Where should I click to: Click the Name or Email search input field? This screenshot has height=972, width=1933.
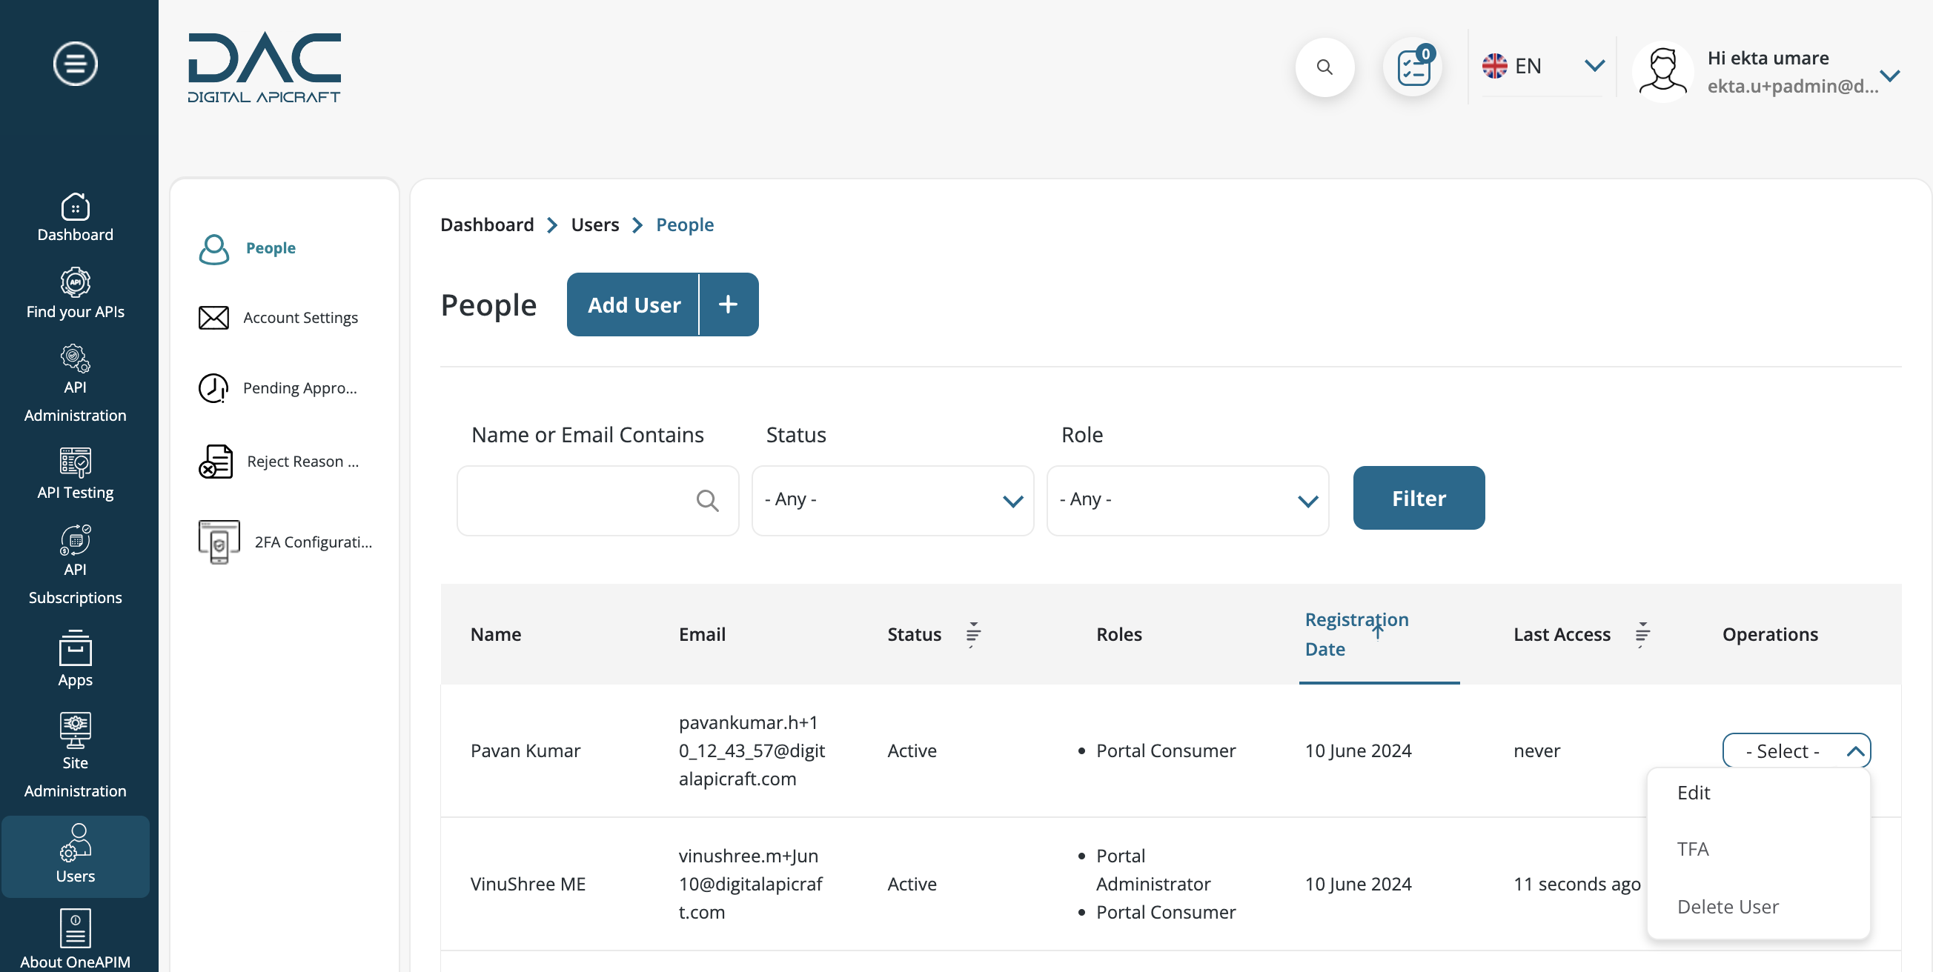pyautogui.click(x=599, y=499)
